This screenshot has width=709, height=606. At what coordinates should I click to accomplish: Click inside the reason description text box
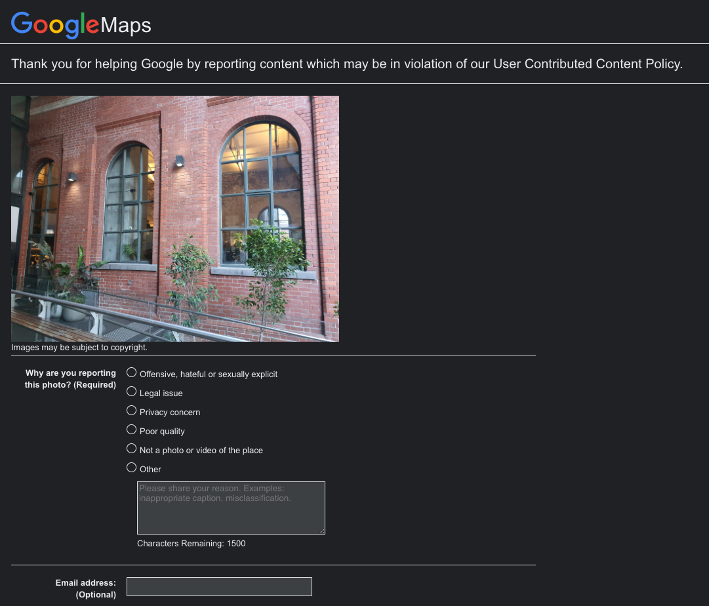point(230,508)
